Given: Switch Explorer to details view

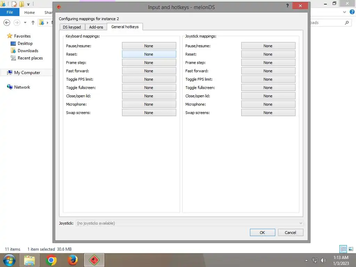Looking at the screenshot, I should coord(343,249).
